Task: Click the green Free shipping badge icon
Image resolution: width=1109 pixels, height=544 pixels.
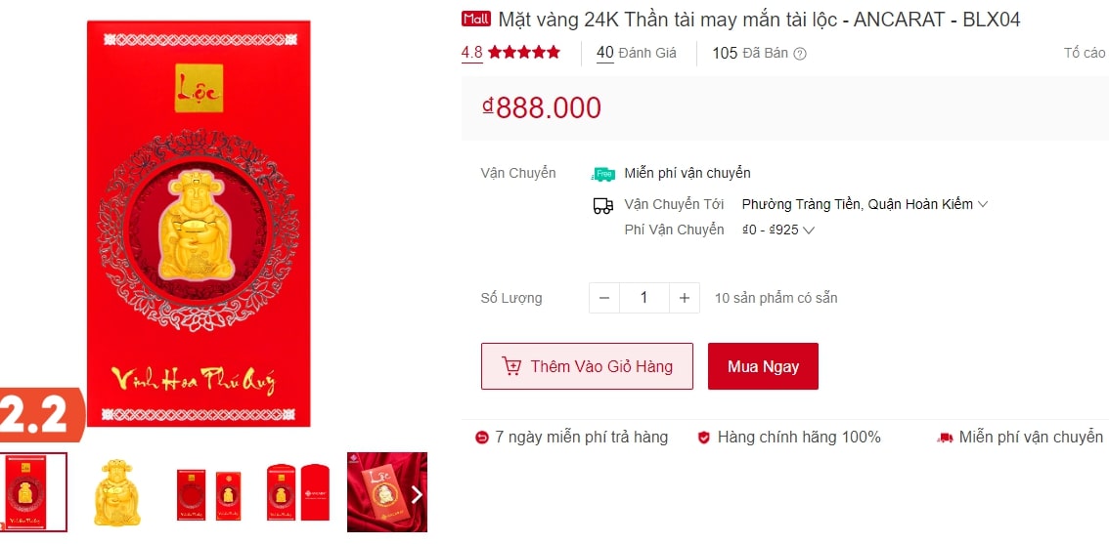Action: [x=603, y=174]
